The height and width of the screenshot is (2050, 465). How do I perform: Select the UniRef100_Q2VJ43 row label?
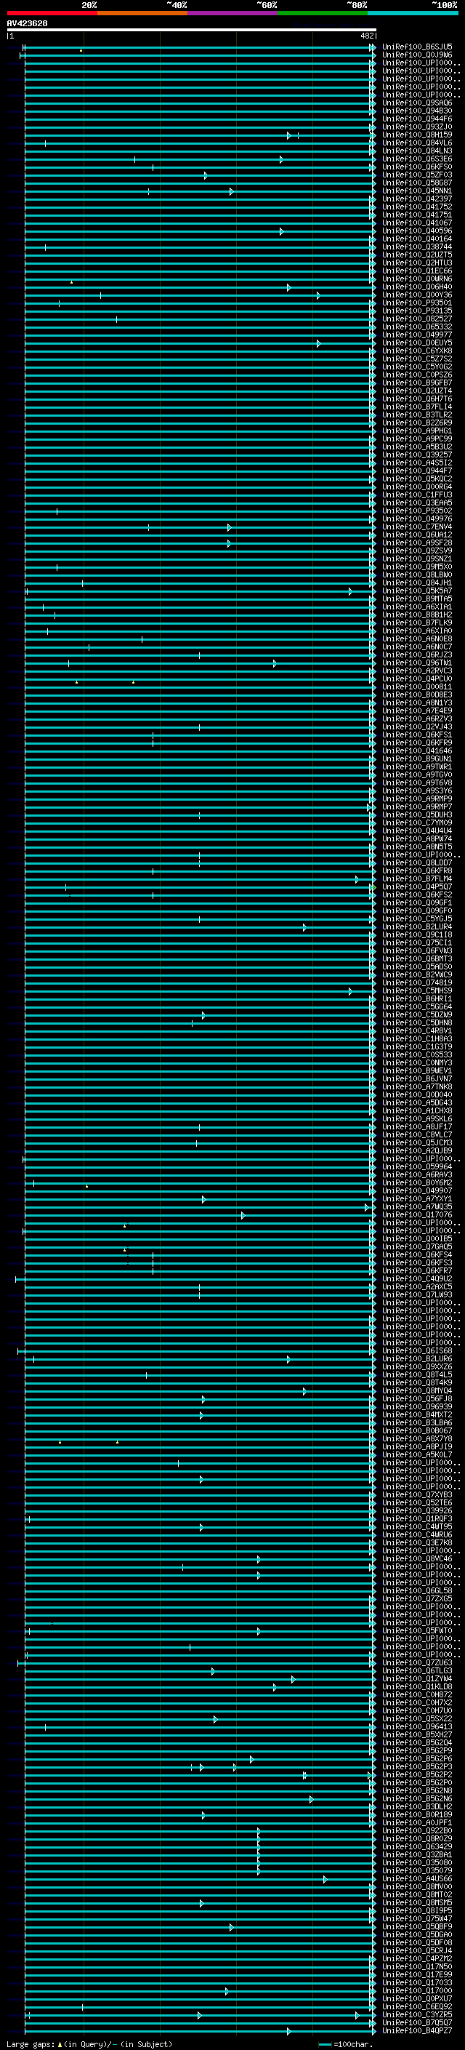point(417,726)
